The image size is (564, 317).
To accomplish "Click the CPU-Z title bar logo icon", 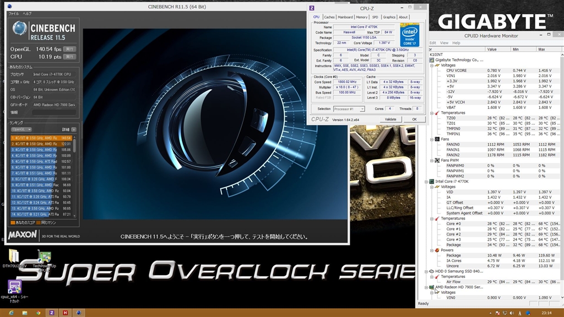I will 312,8.
